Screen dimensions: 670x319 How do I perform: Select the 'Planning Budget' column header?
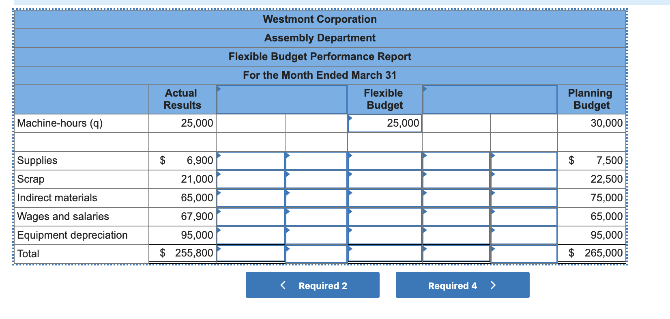coord(591,99)
